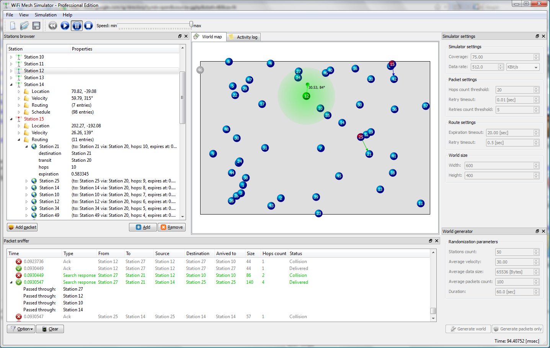Image resolution: width=550 pixels, height=348 pixels.
Task: Click the New file toolbar icon
Action: [13, 26]
